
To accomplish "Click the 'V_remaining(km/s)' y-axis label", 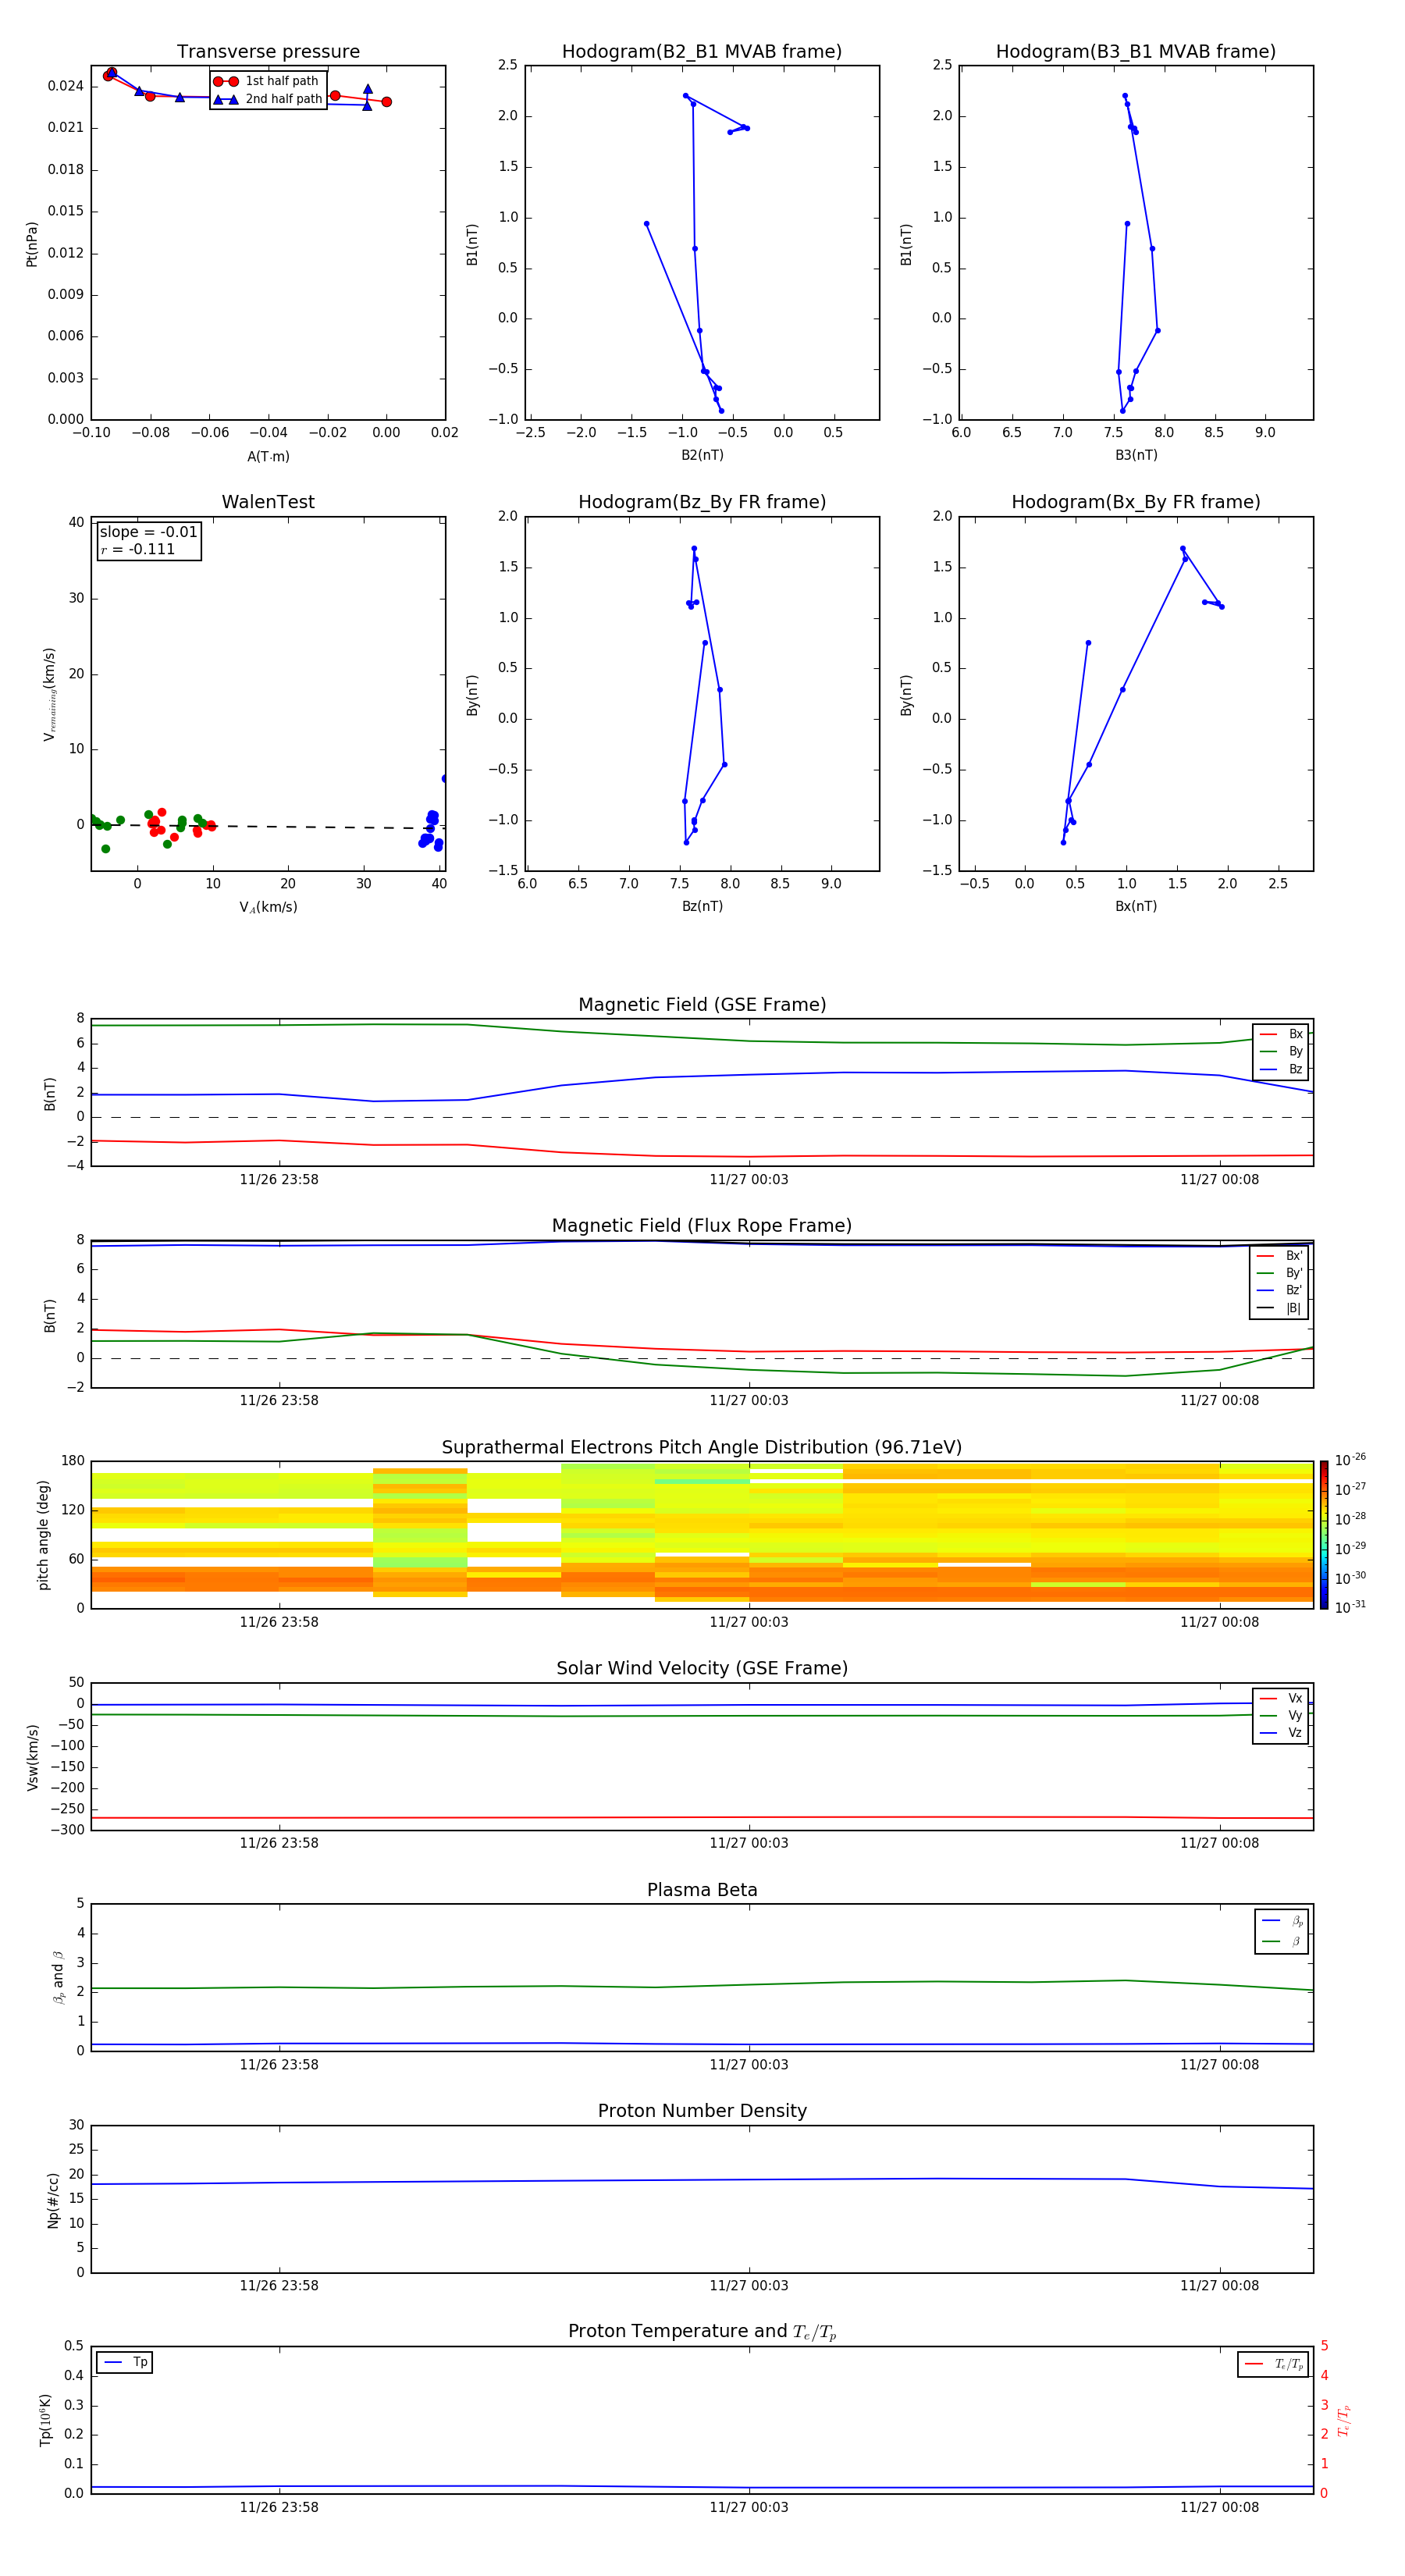I will tap(49, 694).
